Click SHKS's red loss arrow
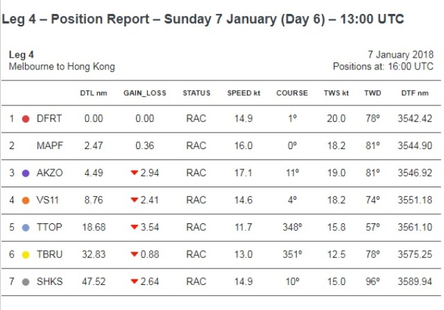Screen dimensions: 444x310 (x=134, y=281)
